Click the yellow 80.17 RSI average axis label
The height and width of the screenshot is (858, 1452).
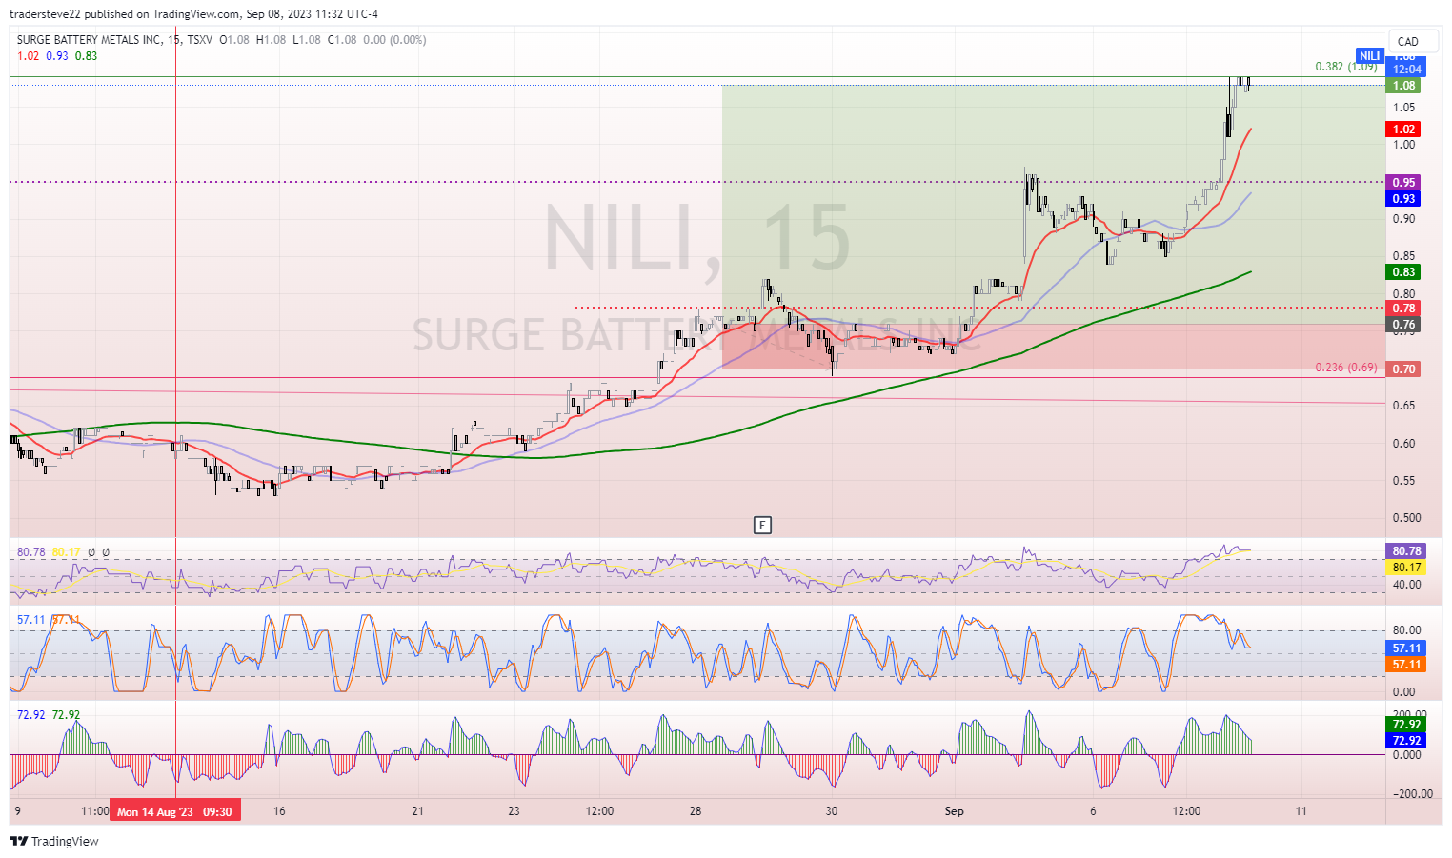(x=1406, y=568)
